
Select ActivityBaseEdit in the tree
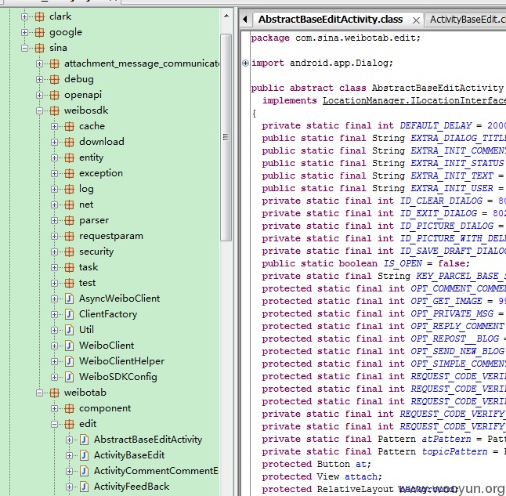coord(129,455)
